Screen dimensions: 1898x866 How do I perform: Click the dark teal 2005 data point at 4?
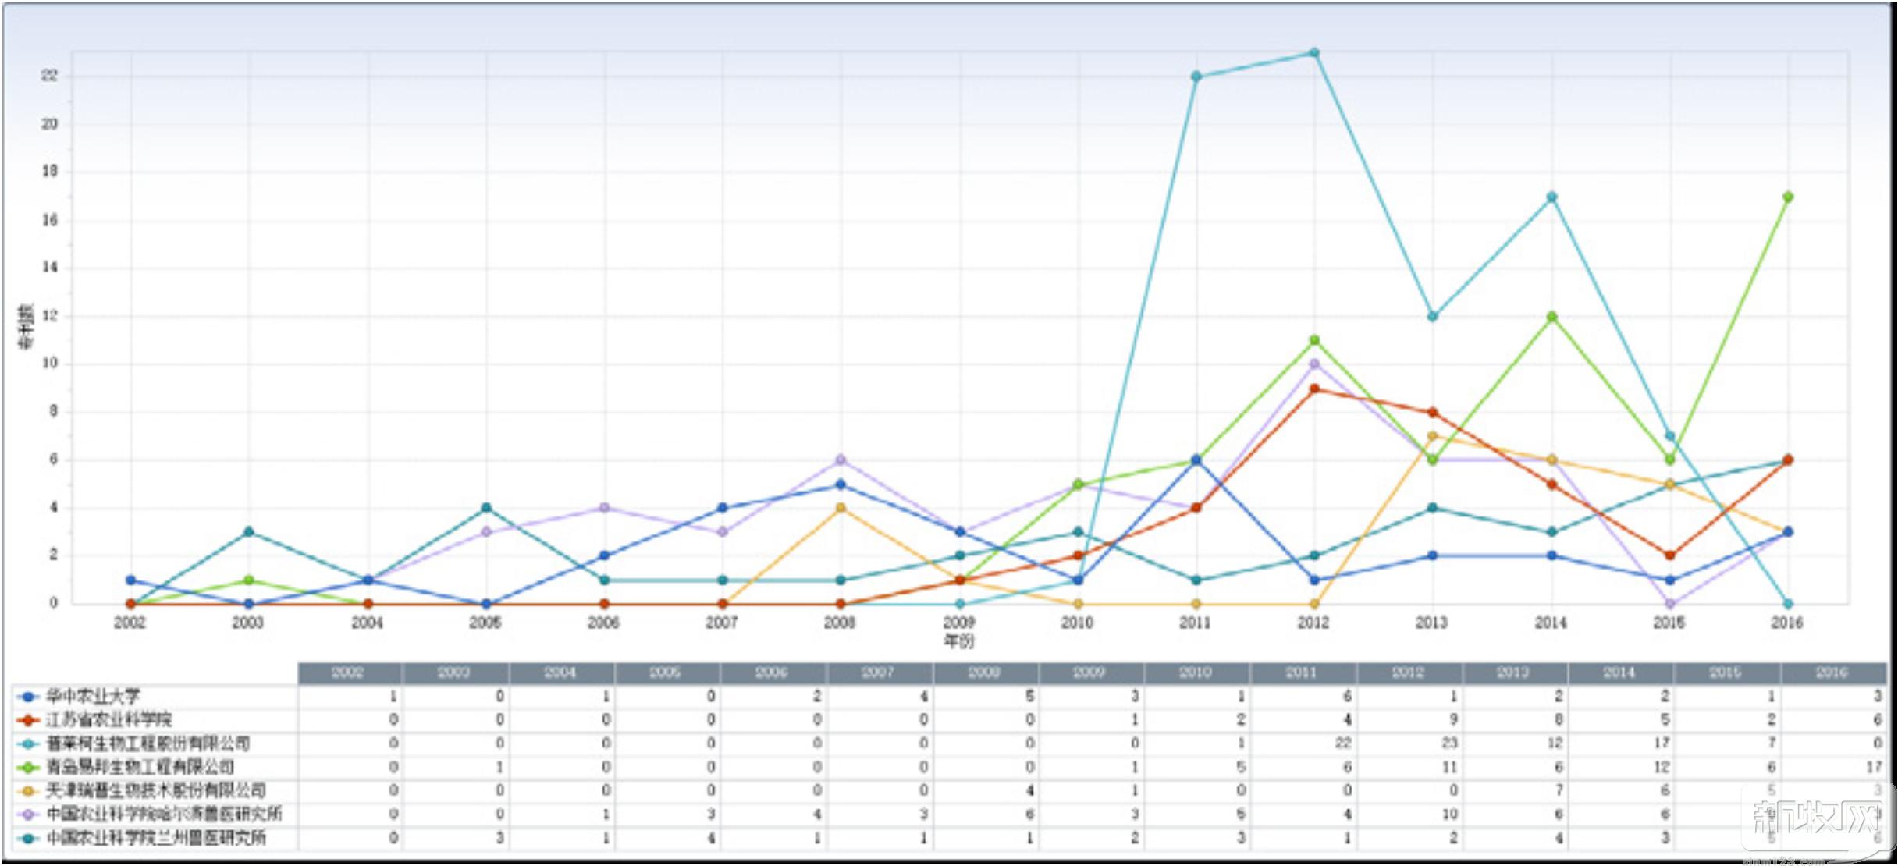click(x=486, y=508)
